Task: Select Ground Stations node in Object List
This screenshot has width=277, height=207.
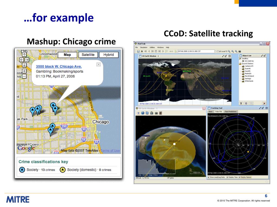Action: coord(246,63)
